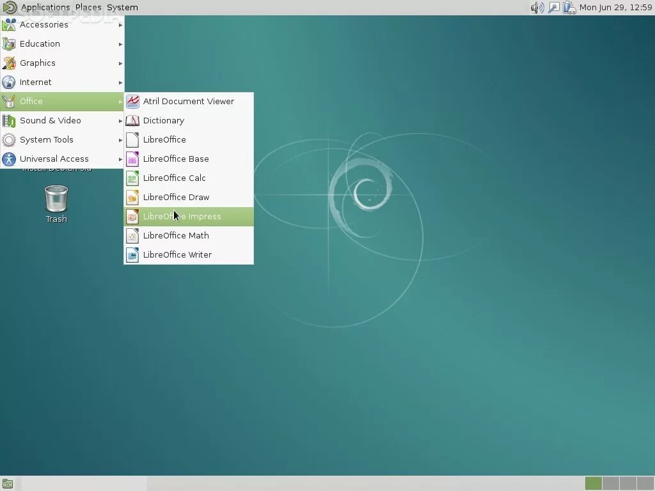Click the LibreOffice Draw icon
Image resolution: width=655 pixels, height=491 pixels.
[132, 198]
